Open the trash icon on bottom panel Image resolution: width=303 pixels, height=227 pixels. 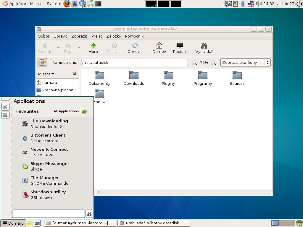pyautogui.click(x=299, y=223)
